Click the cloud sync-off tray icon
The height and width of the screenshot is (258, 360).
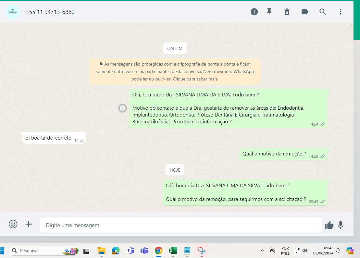point(273,251)
